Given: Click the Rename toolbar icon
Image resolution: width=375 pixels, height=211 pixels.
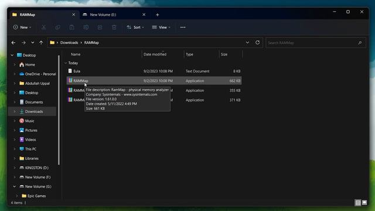Looking at the screenshot, I should (x=86, y=28).
